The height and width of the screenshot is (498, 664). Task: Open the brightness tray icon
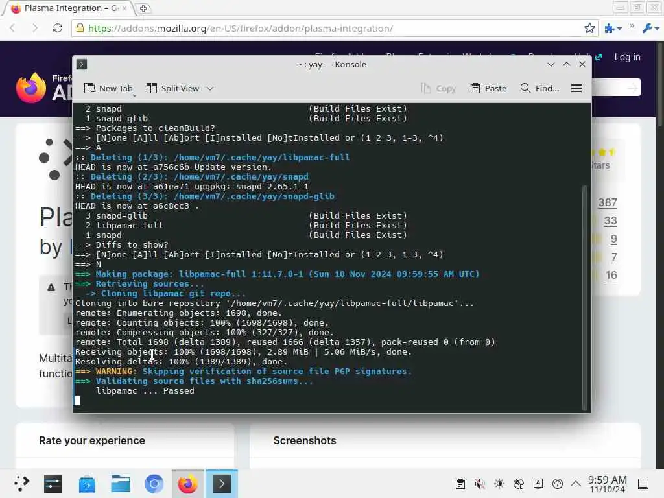coord(499,484)
